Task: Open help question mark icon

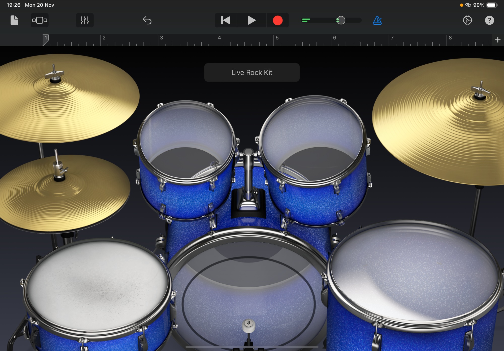Action: click(x=489, y=20)
